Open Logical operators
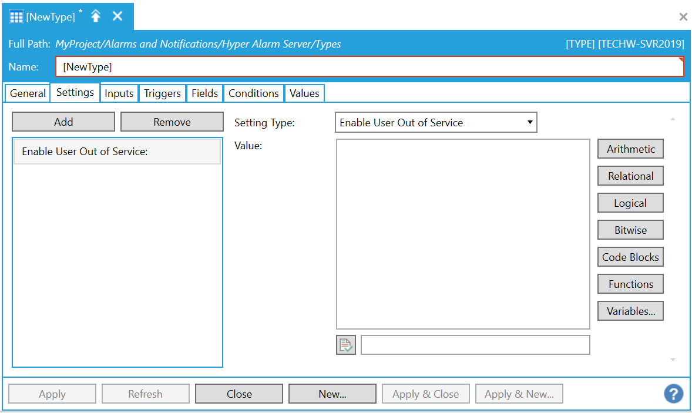This screenshot has height=413, width=692. (631, 203)
